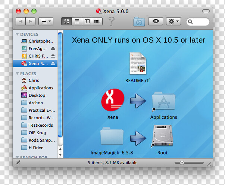Screen dimensions: 225x185
Task: Open the path dropdown menu
Action: point(46,21)
